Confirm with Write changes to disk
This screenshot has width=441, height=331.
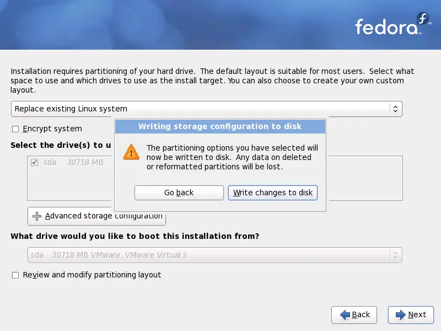click(273, 193)
